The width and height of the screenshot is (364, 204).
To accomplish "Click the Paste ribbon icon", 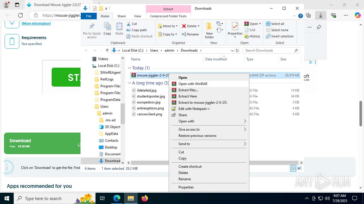I will point(119,29).
